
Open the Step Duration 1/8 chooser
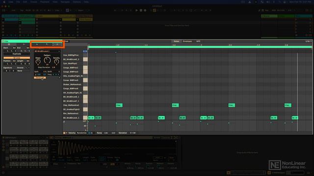[53, 67]
